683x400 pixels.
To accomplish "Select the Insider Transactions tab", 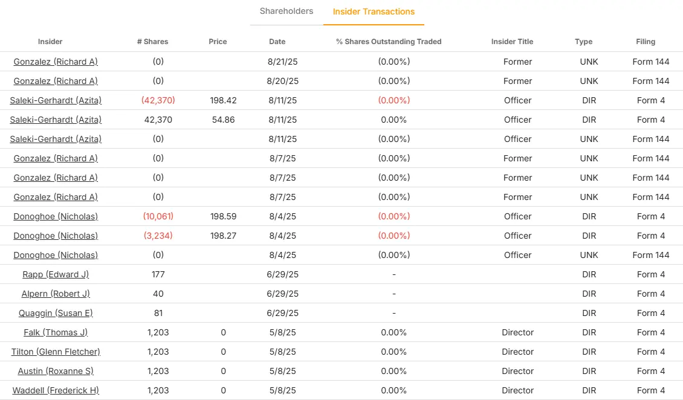I will pyautogui.click(x=374, y=11).
